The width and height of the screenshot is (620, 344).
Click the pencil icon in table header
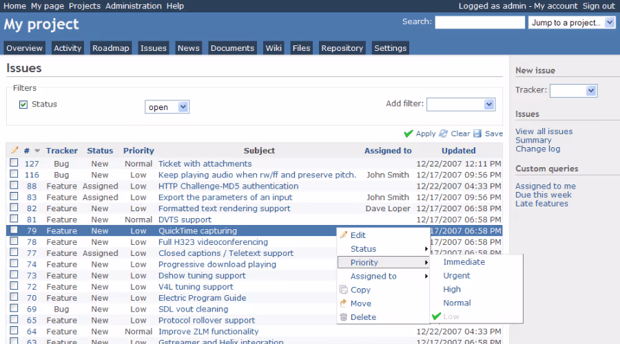[14, 150]
